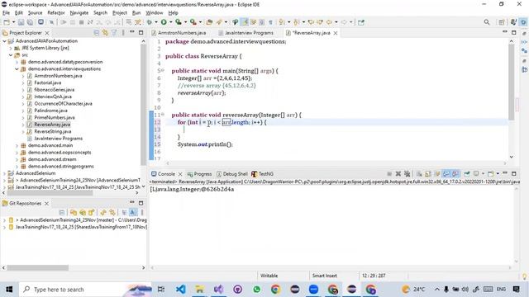Toggle Mark Occurrences in toolbar
The image size is (529, 297).
coord(245,22)
